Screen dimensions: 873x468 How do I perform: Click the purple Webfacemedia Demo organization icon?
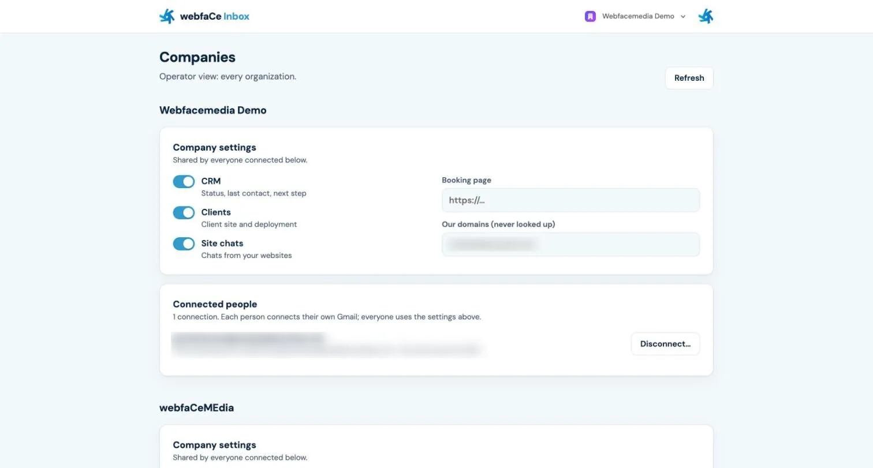(590, 16)
